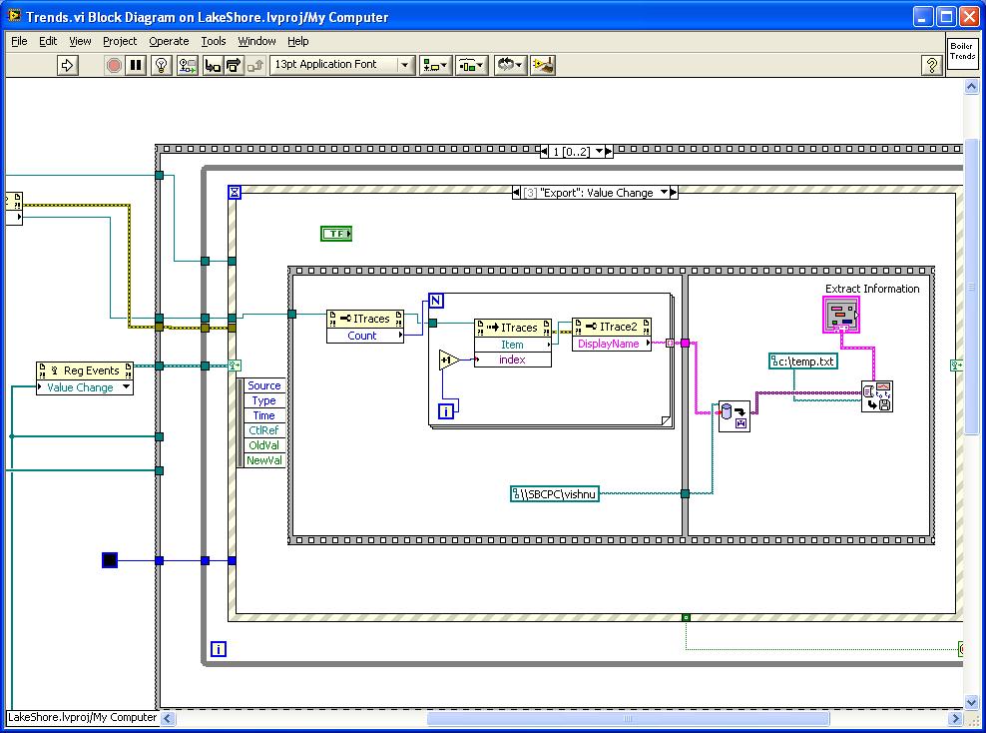Click the Abort Execution button
This screenshot has height=733, width=986.
point(114,65)
